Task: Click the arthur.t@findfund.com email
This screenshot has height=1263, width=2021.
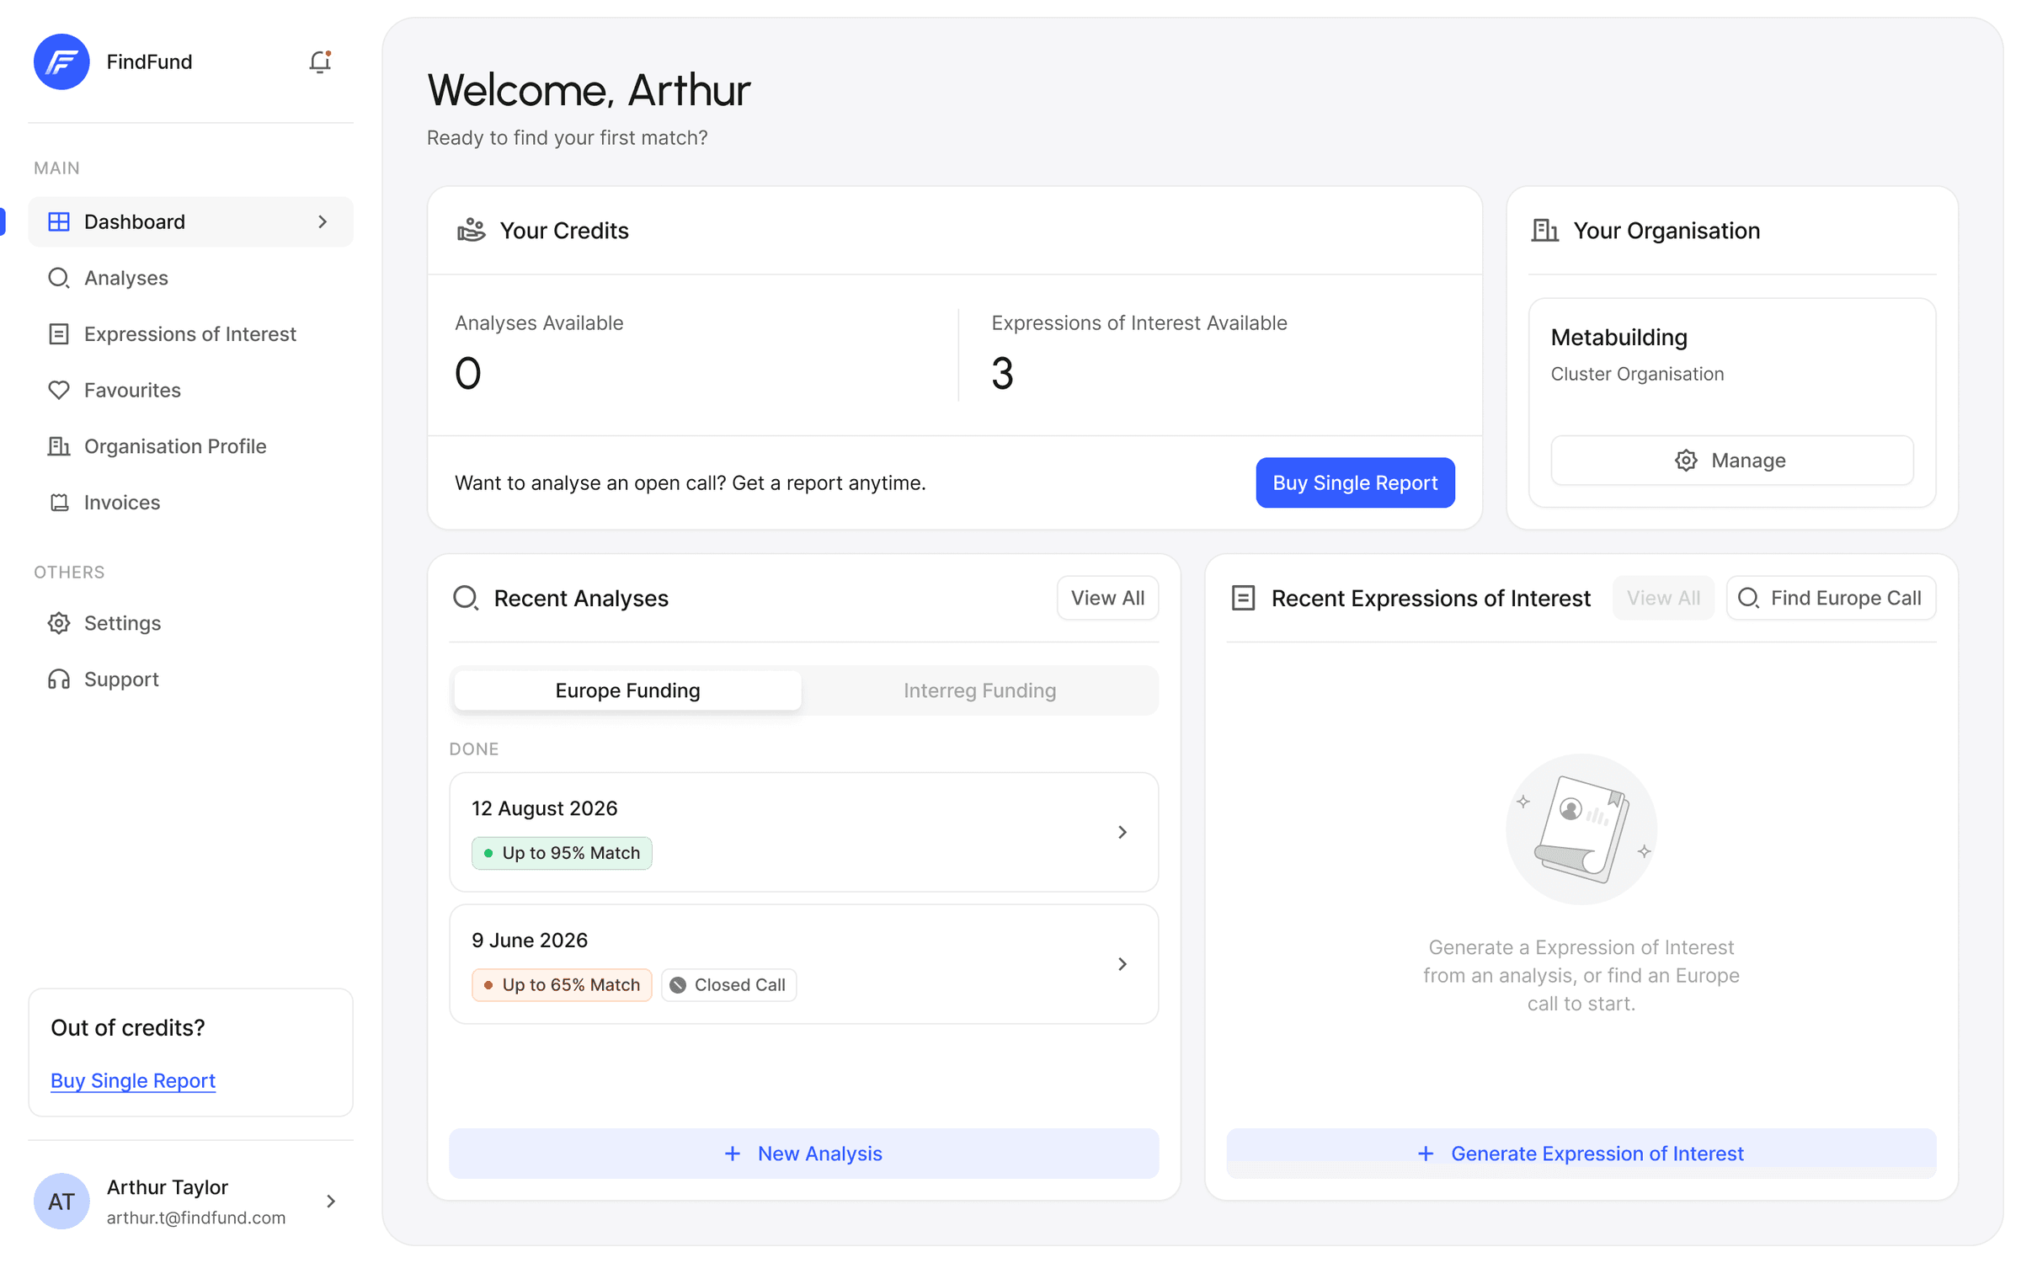Action: 195,1218
